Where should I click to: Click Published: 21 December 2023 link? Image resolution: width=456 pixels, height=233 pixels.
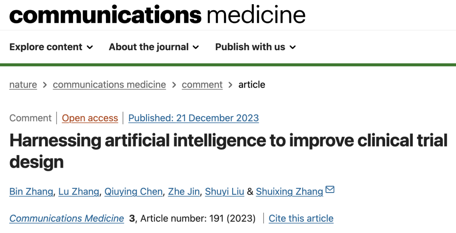coord(193,118)
